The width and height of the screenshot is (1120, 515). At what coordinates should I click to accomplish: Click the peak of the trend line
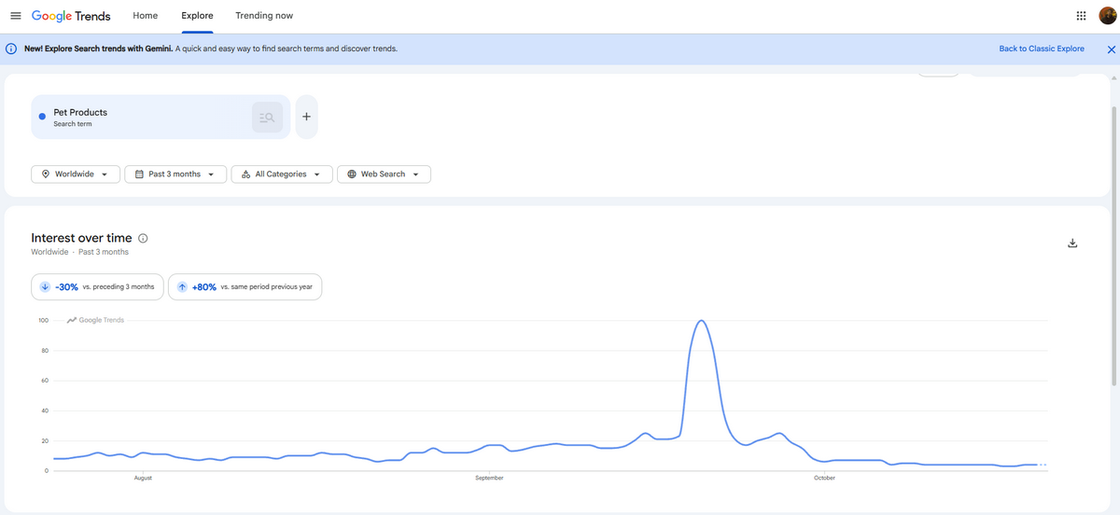click(x=701, y=321)
